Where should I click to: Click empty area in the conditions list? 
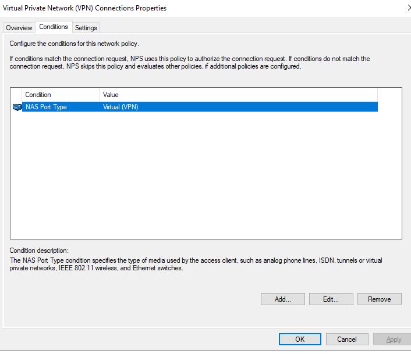pos(204,174)
